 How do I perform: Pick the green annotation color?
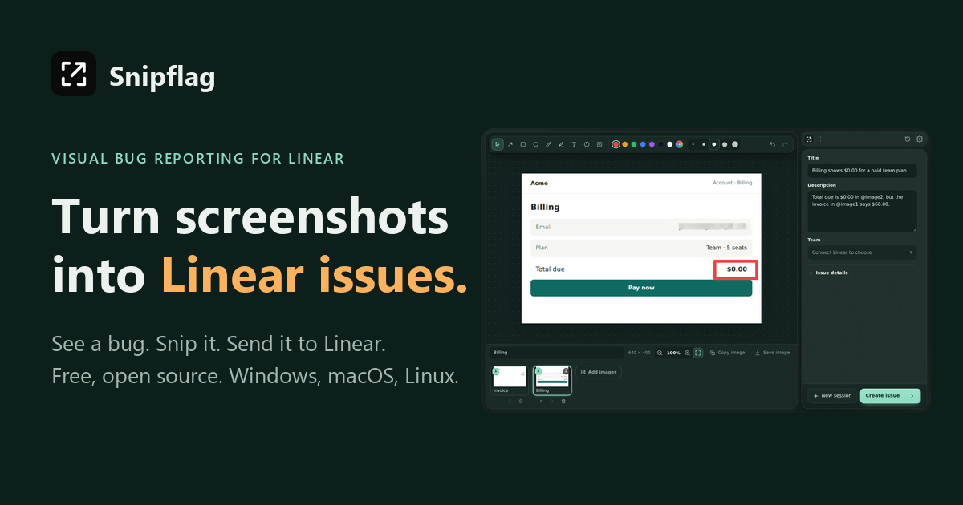pos(634,144)
